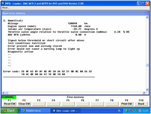Click the empty F6 function button
151x114 pixels.
(x=83, y=104)
